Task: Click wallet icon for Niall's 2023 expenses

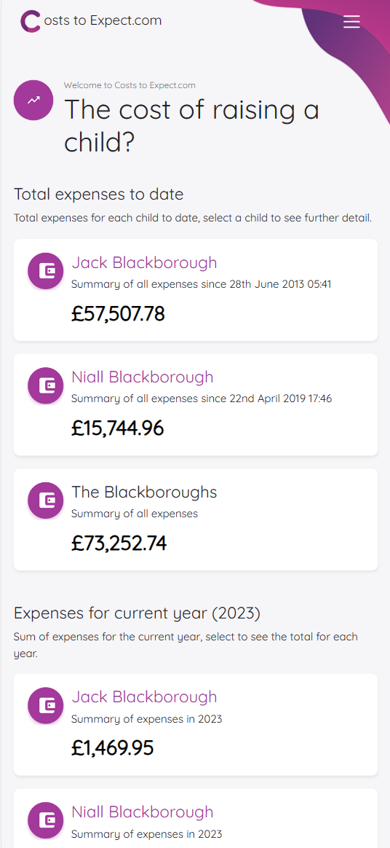Action: click(46, 820)
